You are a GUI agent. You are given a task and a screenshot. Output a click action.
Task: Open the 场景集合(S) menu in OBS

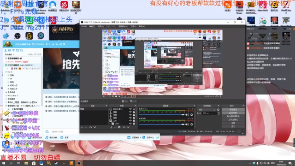pyautogui.click(x=123, y=27)
